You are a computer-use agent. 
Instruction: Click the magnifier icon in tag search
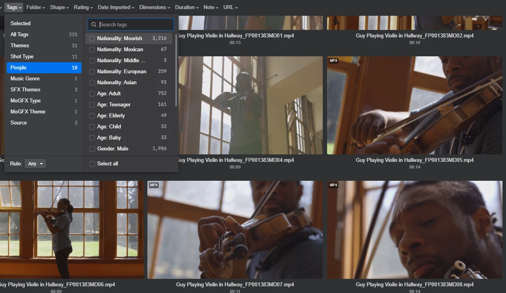[94, 25]
